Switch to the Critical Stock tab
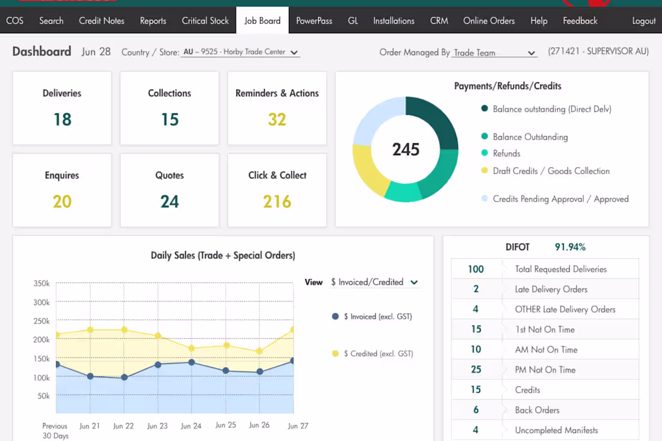This screenshot has height=441, width=662. (x=205, y=20)
